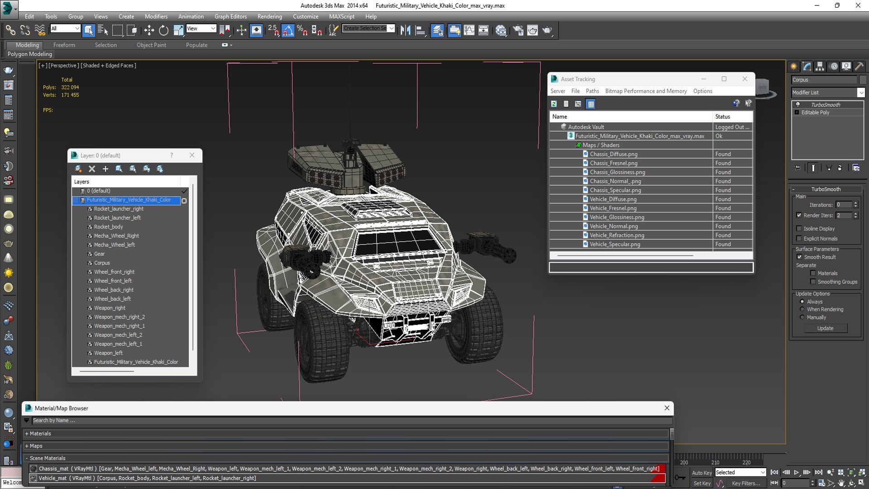Open Render Setup teapot icon
Viewport: 869px width, 489px height.
point(518,30)
